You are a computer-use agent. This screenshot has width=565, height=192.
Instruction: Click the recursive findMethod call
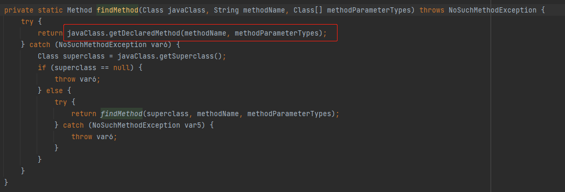[x=122, y=114]
